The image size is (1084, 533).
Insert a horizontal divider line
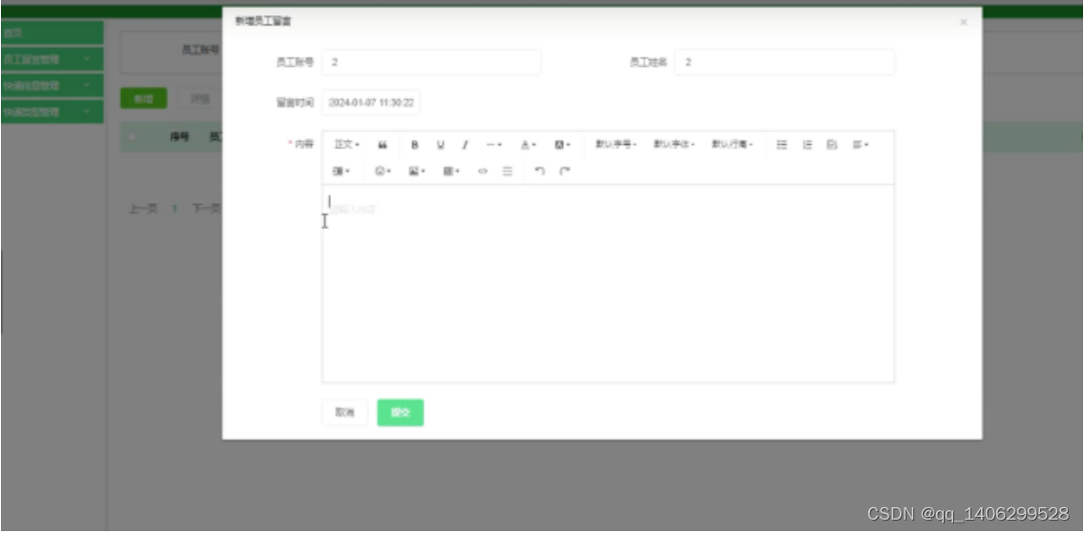[x=508, y=172]
